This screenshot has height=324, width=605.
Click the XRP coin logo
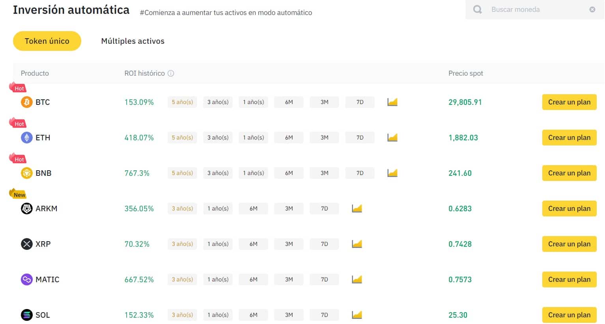pyautogui.click(x=26, y=244)
